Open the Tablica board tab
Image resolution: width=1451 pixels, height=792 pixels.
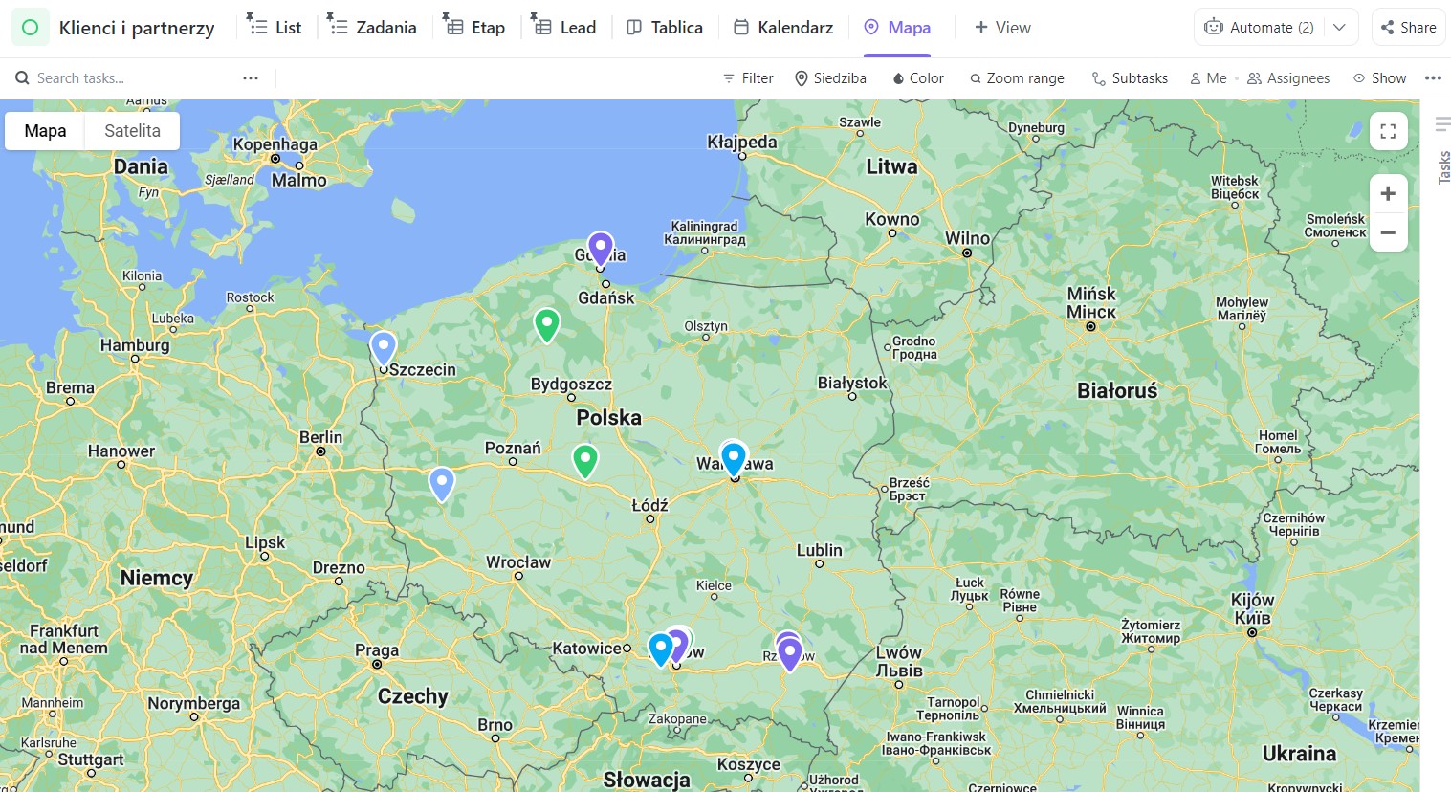(665, 28)
